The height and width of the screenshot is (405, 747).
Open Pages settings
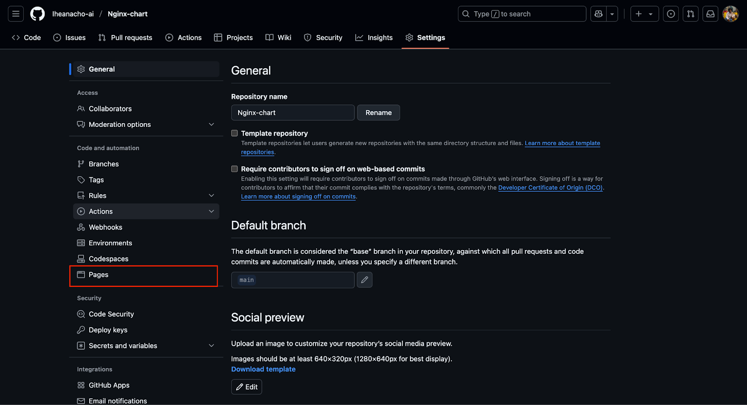146,275
